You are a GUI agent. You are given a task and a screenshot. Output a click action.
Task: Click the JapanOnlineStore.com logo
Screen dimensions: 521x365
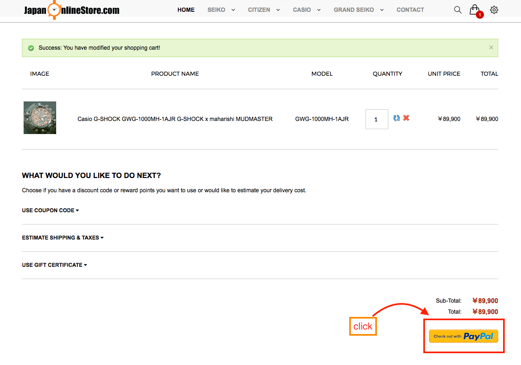click(x=72, y=10)
